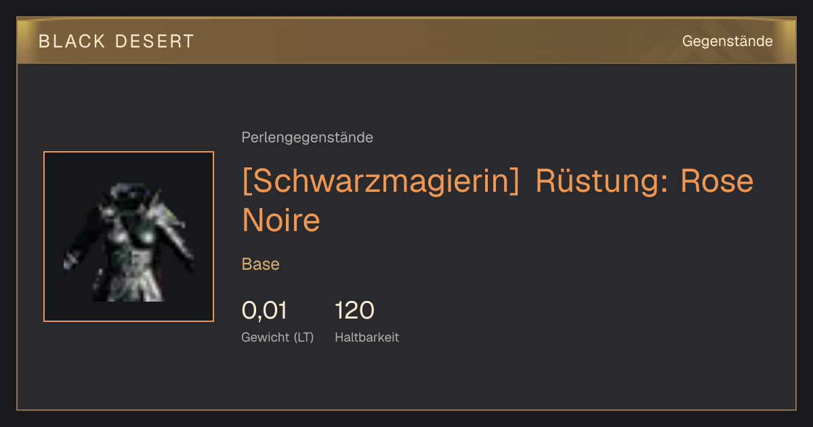This screenshot has width=813, height=427.
Task: Click the BLACK DESERT logo text
Action: [x=117, y=41]
